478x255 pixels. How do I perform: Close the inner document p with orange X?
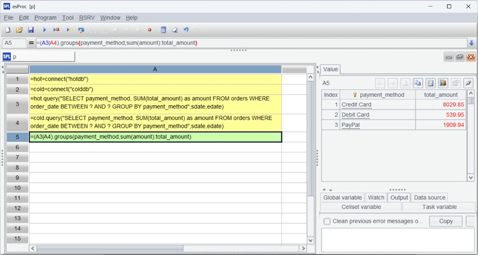click(471, 57)
